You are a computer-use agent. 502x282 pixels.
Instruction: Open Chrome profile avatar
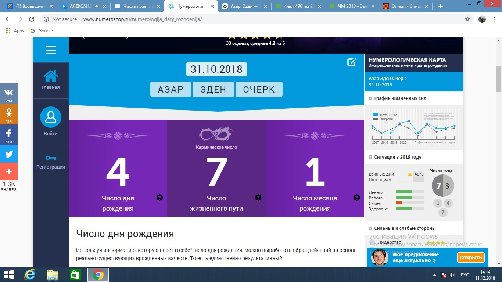point(482,19)
